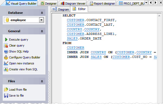Click the Create view from SQL icon
163x105 pixels.
(6, 69)
